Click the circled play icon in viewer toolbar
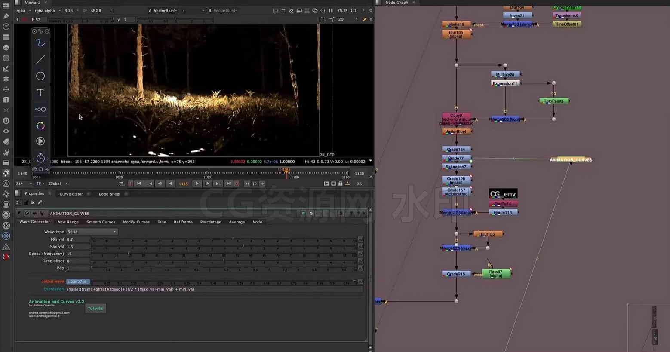670x352 pixels. point(40,141)
